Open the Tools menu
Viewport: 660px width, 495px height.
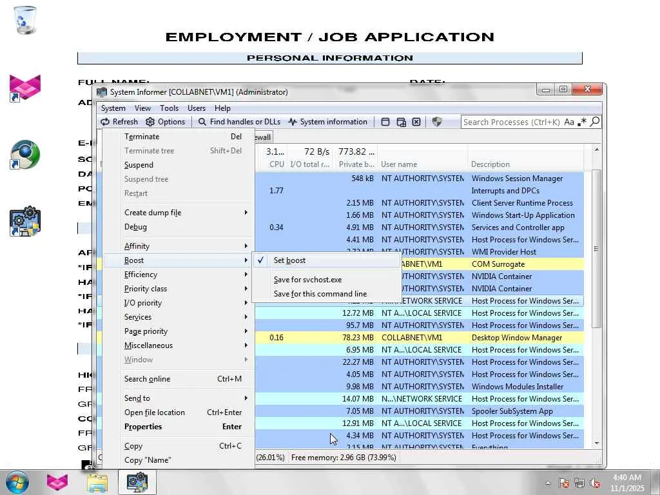click(x=170, y=108)
